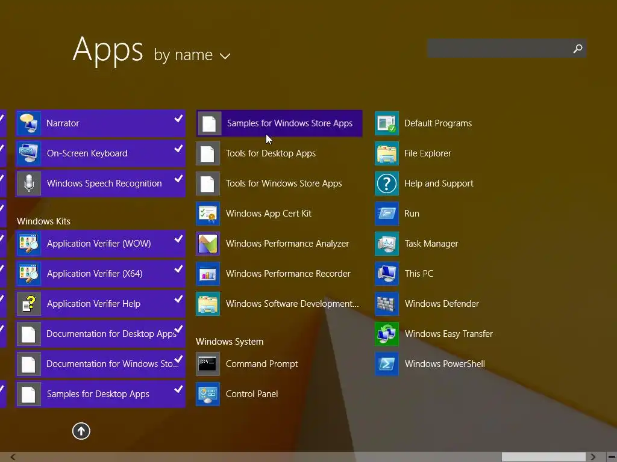Click Samples for Desktop Apps icon
Viewport: 617px width, 462px height.
click(x=29, y=394)
